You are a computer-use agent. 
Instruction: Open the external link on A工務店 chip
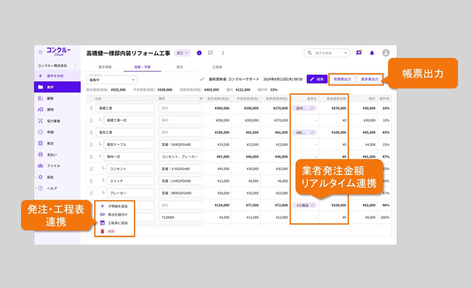pyautogui.click(x=313, y=205)
